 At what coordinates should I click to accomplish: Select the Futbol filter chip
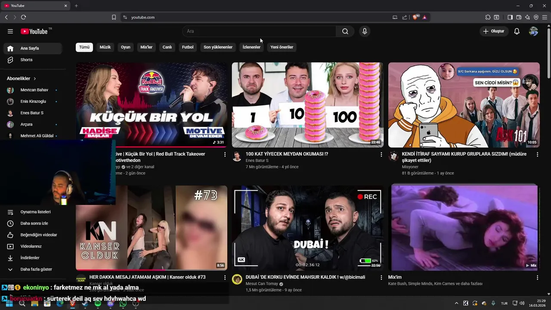(x=188, y=47)
